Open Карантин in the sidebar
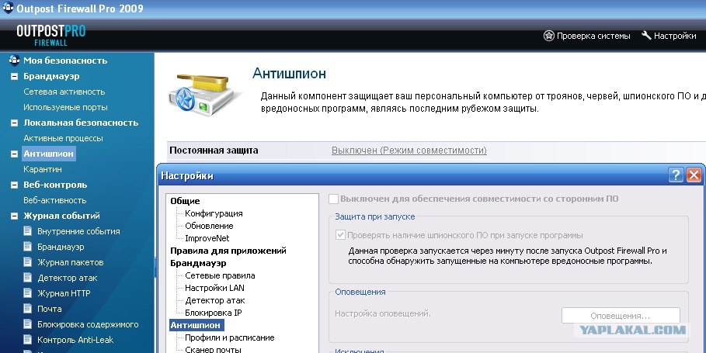This screenshot has width=706, height=353. click(x=43, y=169)
